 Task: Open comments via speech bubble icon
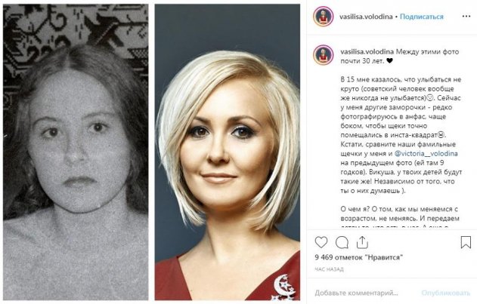342,242
